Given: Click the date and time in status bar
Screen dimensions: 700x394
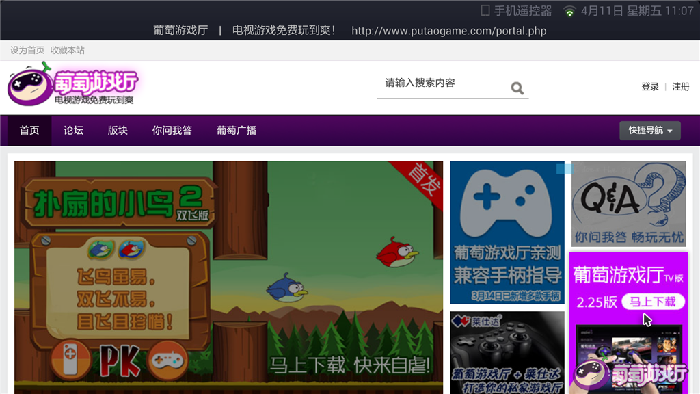Looking at the screenshot, I should 637,11.
